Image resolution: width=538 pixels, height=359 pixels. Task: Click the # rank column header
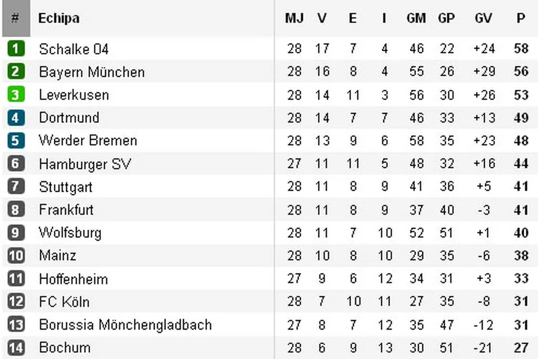click(15, 18)
